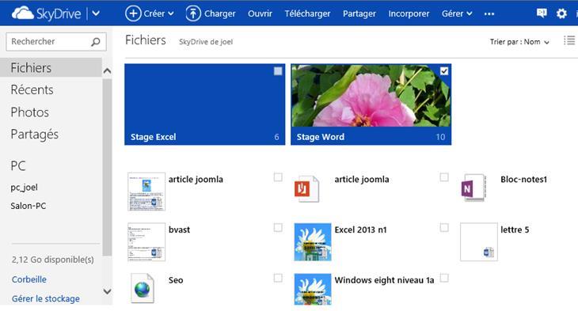This screenshot has height=311, width=578.
Task: Open the bvast document thumbnail
Action: 146,241
